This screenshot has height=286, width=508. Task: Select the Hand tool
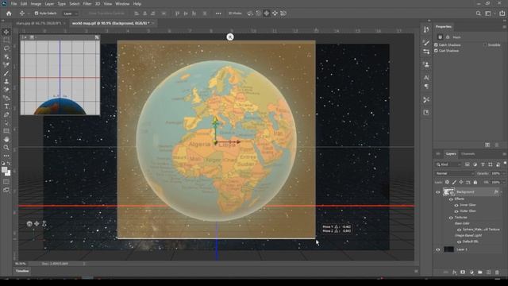pos(6,140)
